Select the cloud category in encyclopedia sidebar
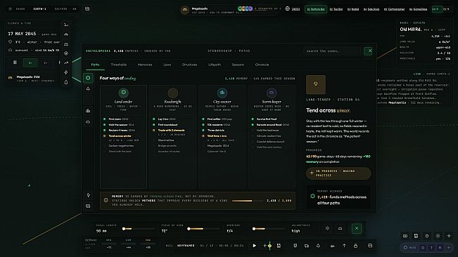458x257 pixels. tap(88, 121)
